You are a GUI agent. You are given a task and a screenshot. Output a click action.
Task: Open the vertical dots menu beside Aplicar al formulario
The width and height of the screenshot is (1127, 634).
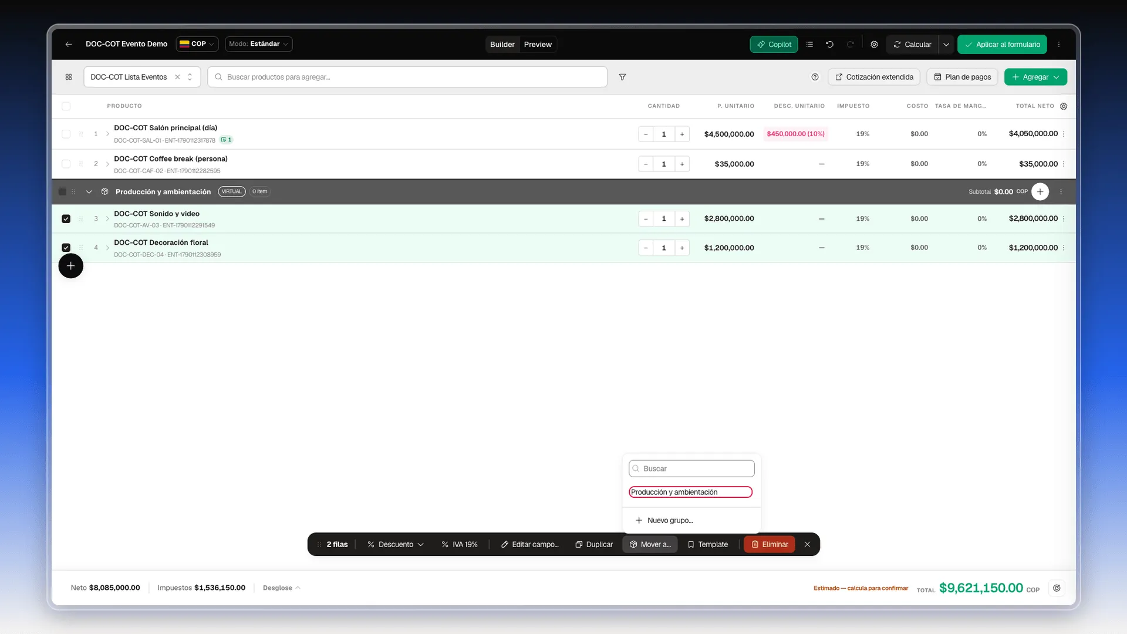coord(1059,44)
